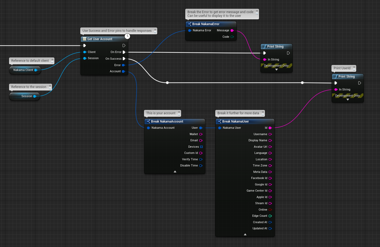Collapse the Break NakamaUser node pins
The width and height of the screenshot is (380, 247).
click(x=245, y=234)
